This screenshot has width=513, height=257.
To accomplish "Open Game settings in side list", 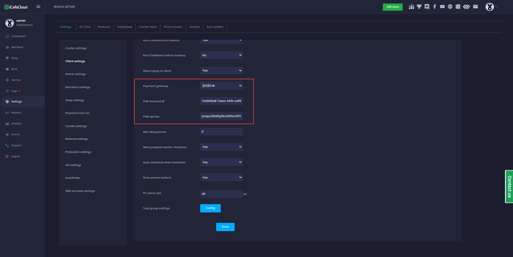I will click(76, 74).
